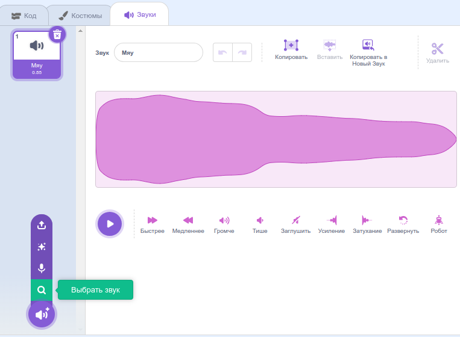This screenshot has width=460, height=337.
Task: Redo the sound edit
Action: click(242, 52)
